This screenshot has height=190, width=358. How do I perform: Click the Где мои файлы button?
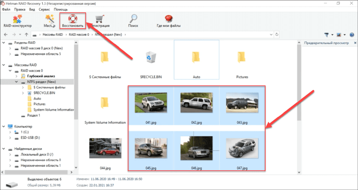[x=169, y=21]
